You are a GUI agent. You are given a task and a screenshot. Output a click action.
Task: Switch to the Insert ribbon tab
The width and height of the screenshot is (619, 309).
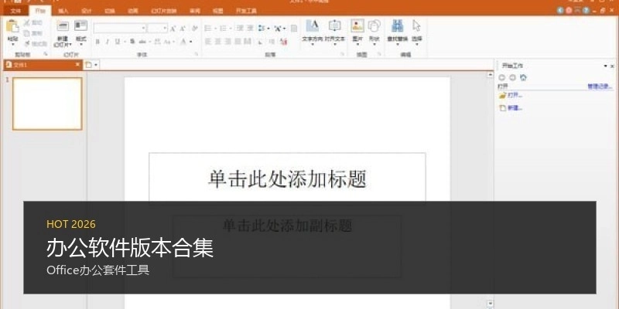coord(63,11)
